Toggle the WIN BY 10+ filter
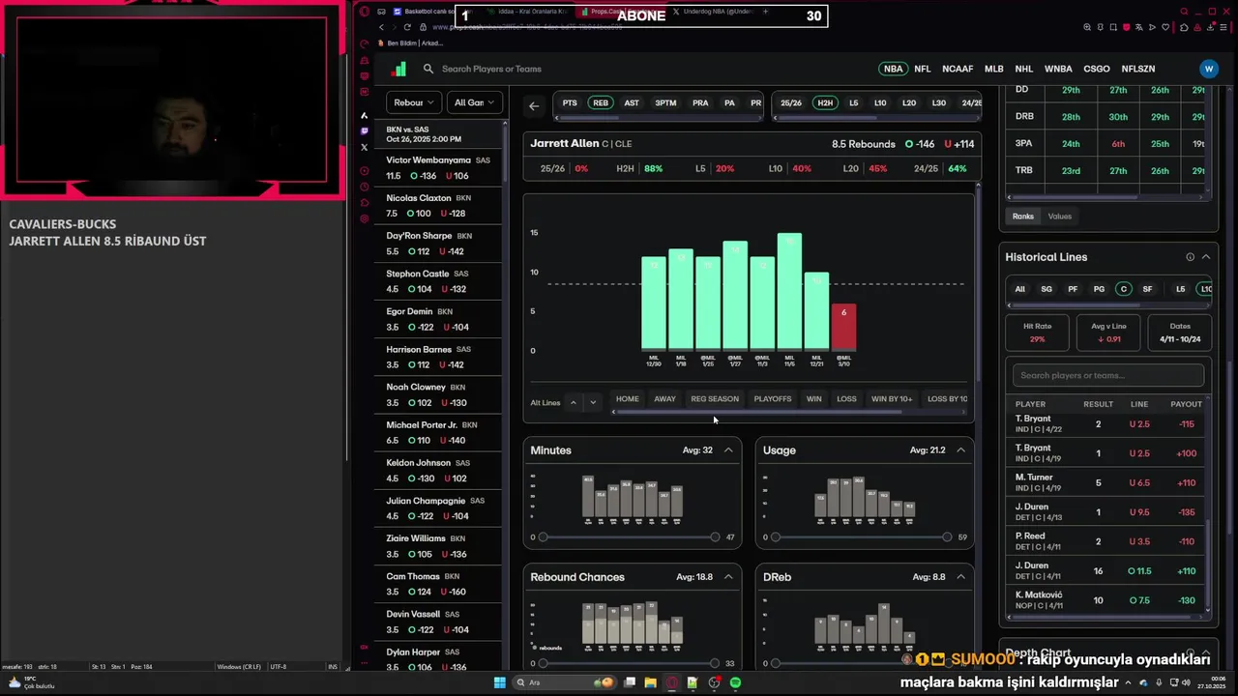This screenshot has height=696, width=1238. 892,398
